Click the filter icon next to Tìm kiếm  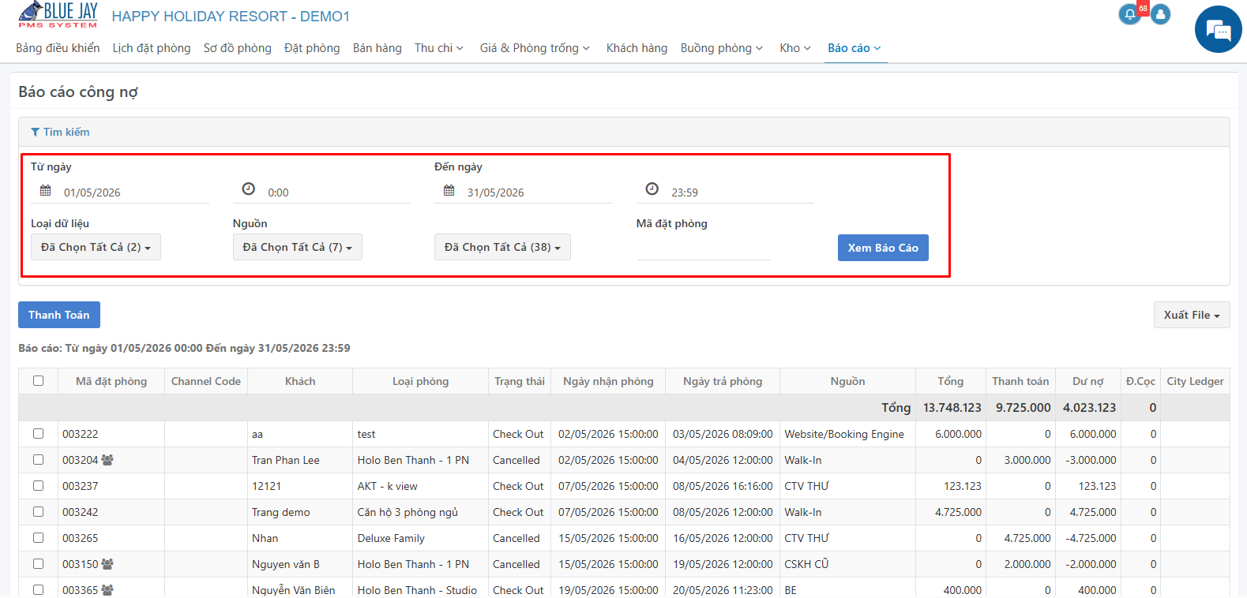click(x=35, y=132)
